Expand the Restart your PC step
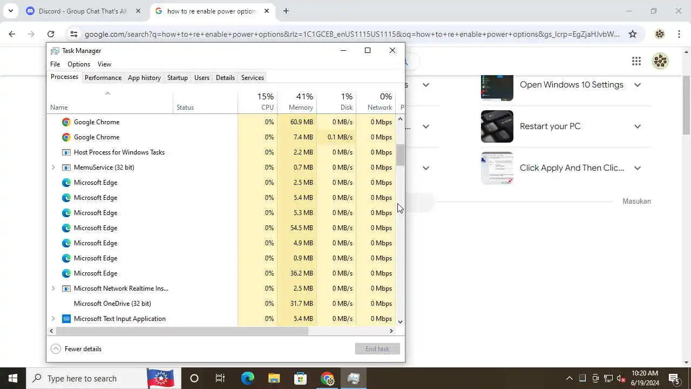This screenshot has width=691, height=389. 638,126
